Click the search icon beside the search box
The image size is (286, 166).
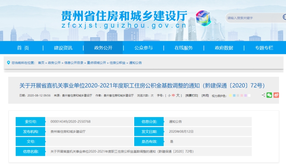coord(284,17)
